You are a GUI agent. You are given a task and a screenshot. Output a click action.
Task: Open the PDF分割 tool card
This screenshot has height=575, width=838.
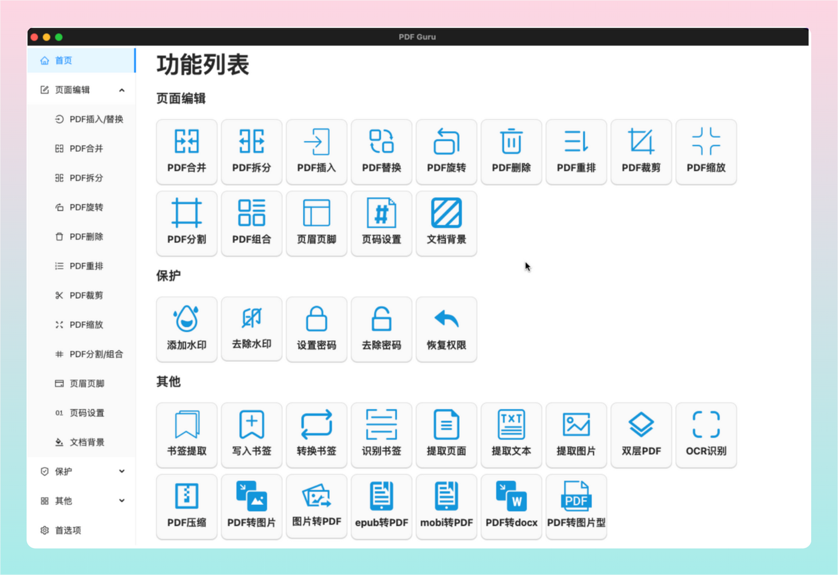point(187,223)
